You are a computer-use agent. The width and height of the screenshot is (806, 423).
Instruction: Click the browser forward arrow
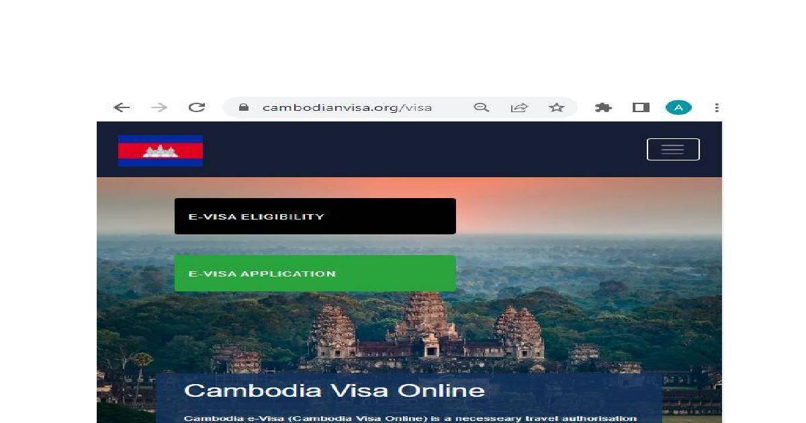159,107
